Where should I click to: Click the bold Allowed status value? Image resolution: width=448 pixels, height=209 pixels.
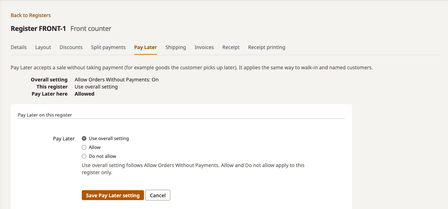click(85, 94)
